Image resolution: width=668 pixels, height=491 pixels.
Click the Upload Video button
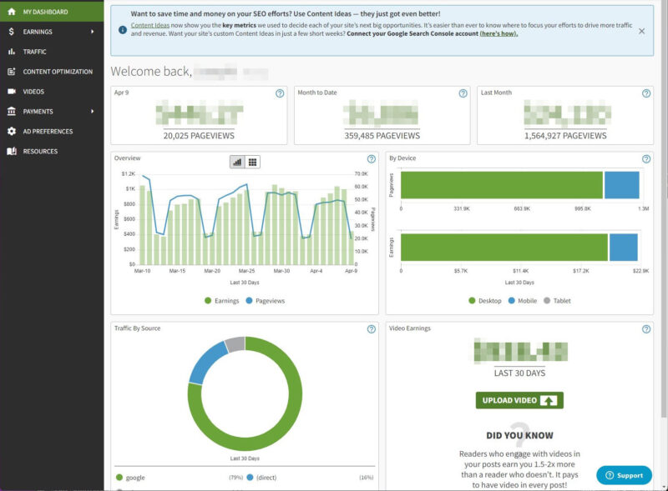tap(520, 399)
